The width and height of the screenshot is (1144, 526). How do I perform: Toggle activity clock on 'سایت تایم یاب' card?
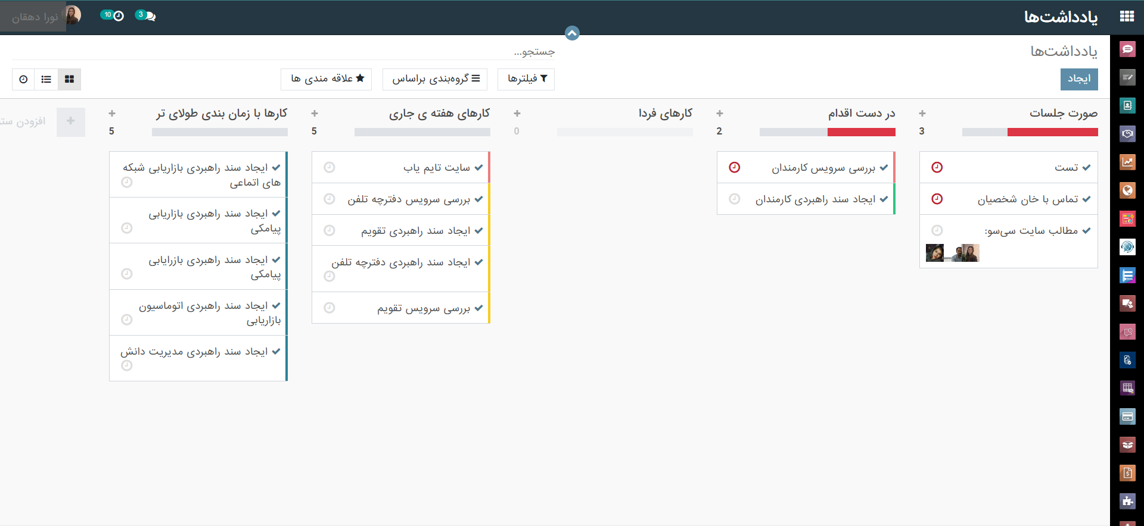point(329,167)
